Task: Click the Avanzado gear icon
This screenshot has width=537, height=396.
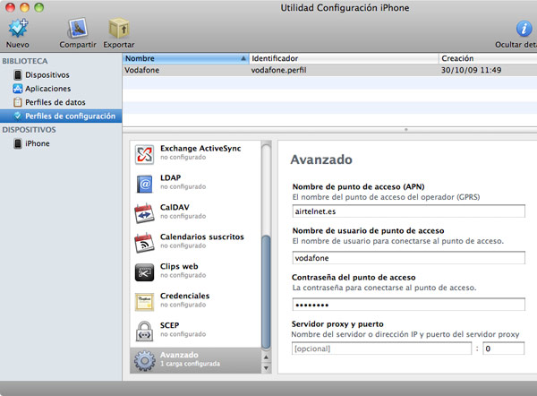Action: tap(144, 361)
